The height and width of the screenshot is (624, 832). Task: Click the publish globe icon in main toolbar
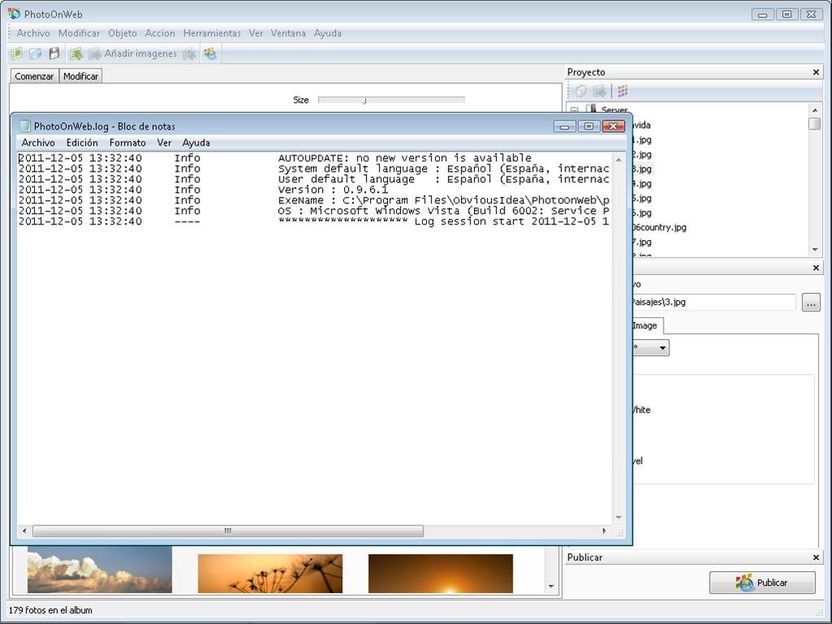pyautogui.click(x=211, y=54)
